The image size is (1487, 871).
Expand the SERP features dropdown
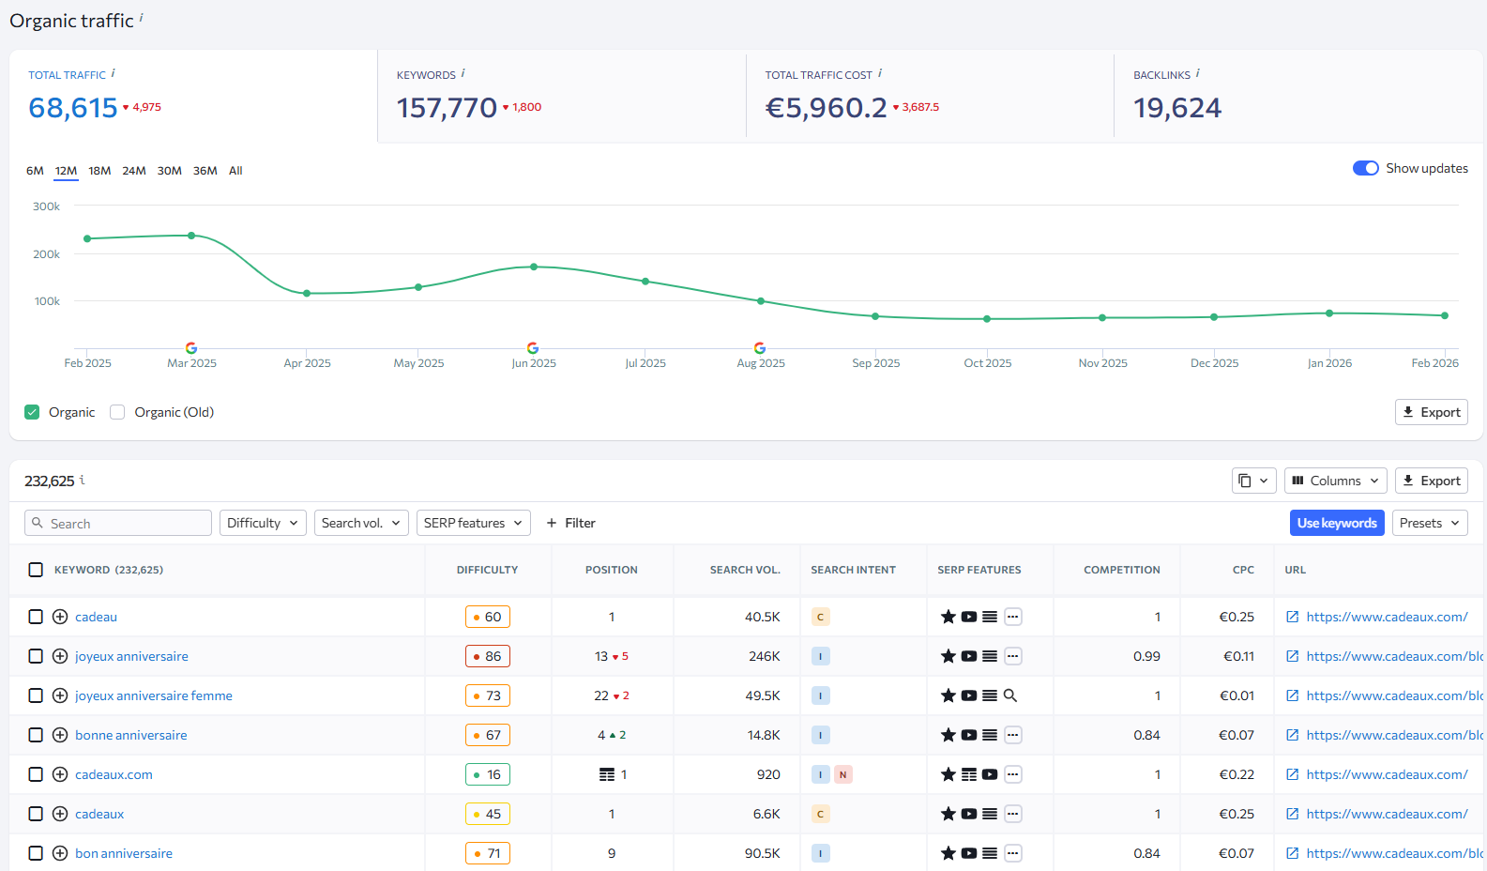click(473, 523)
